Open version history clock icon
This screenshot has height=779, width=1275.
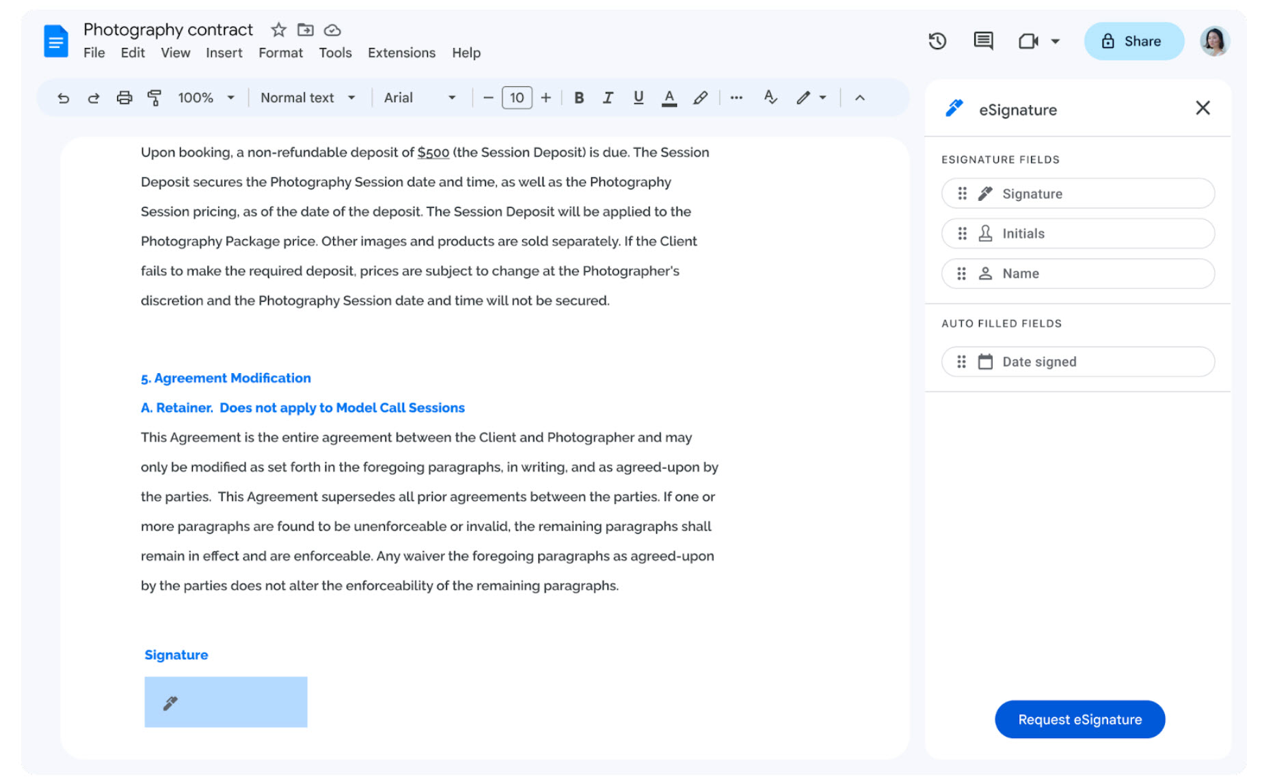(937, 41)
